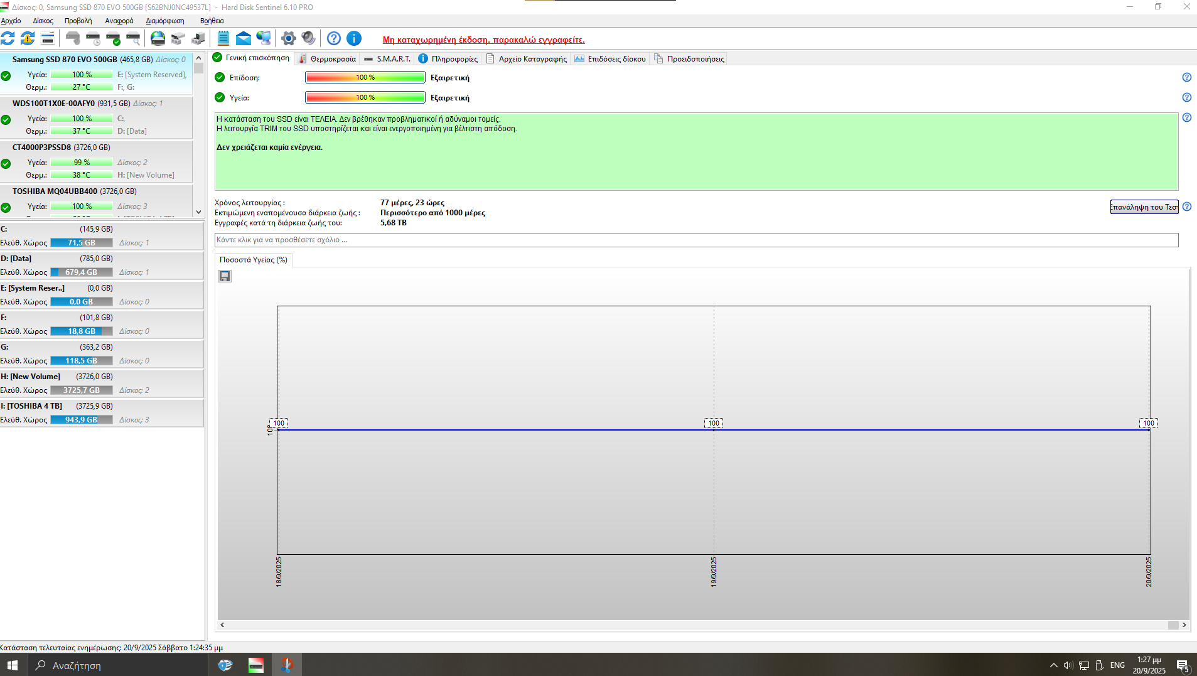Click the Επίδοση 100 % progress bar

tap(365, 77)
